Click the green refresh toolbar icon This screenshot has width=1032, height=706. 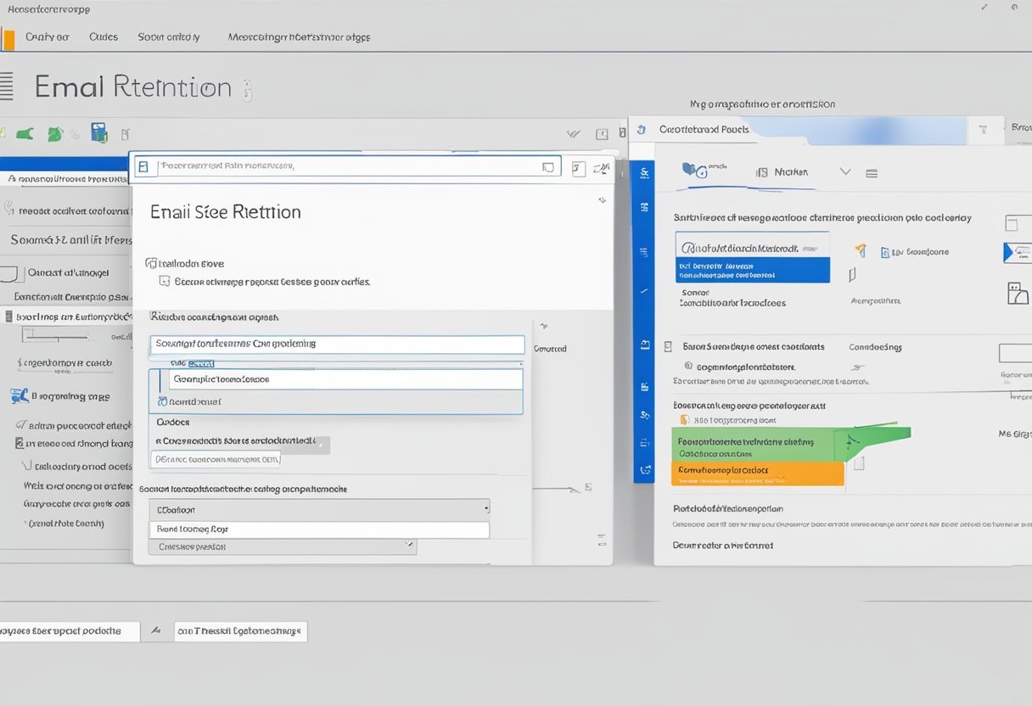(x=55, y=133)
